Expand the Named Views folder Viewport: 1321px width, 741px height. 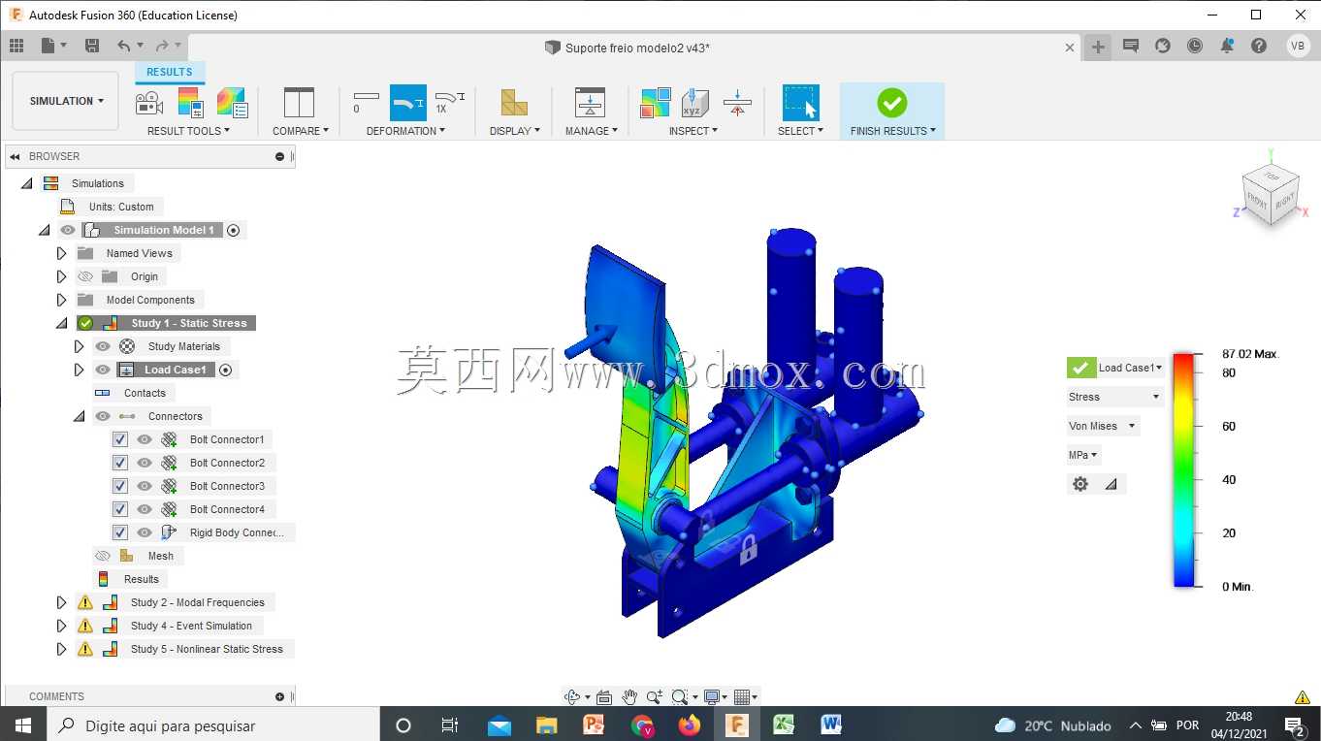point(61,253)
